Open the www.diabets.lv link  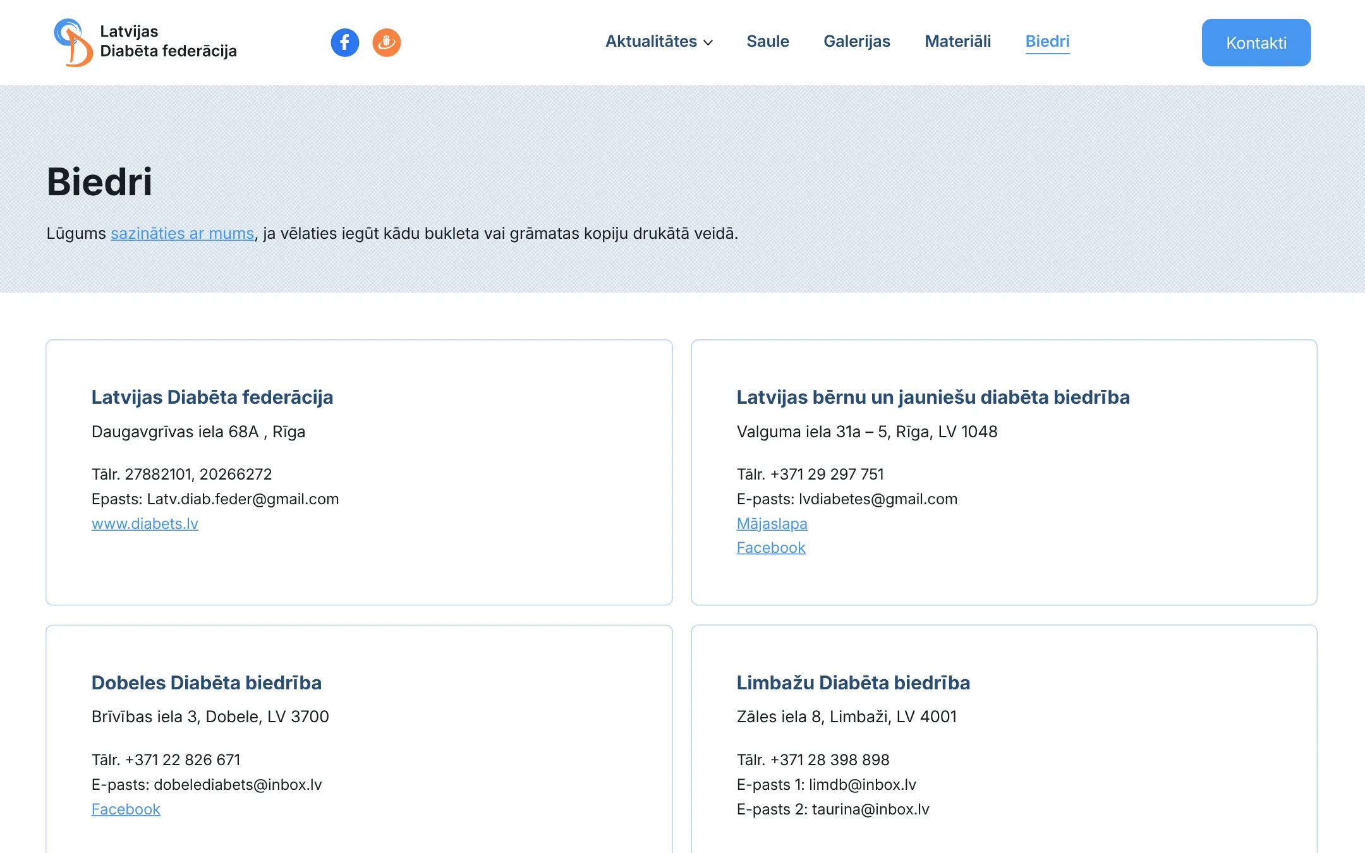click(x=145, y=524)
